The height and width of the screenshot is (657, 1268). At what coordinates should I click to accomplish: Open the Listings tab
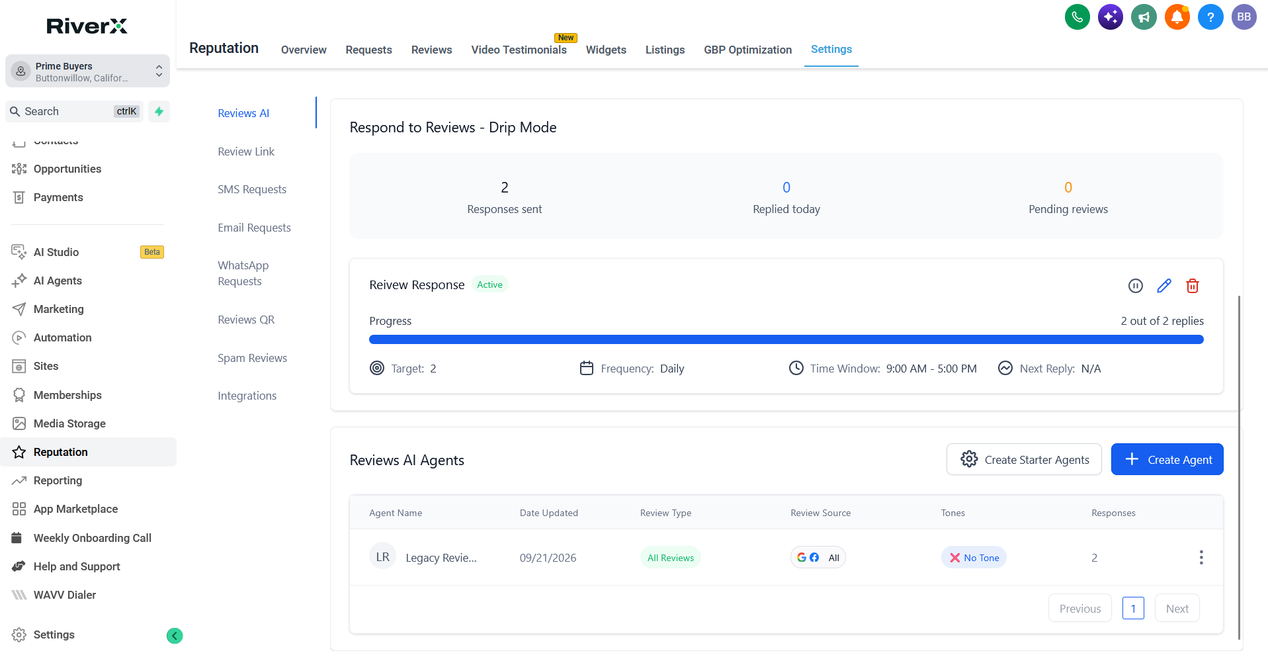point(665,50)
